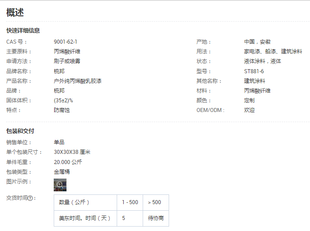Click the product name 户外纯丙烯酸乳胶漆
The image size is (310, 231).
pos(77,81)
